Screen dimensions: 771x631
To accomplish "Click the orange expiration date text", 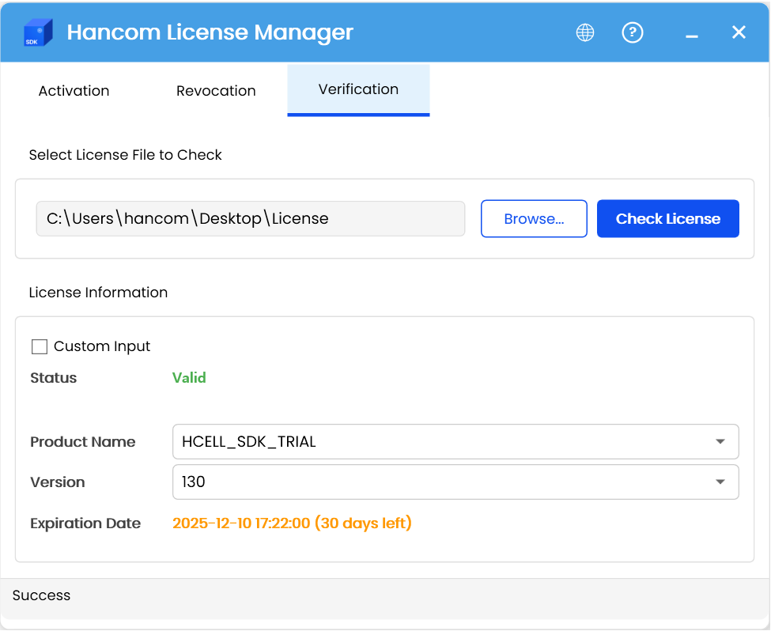I will [292, 523].
